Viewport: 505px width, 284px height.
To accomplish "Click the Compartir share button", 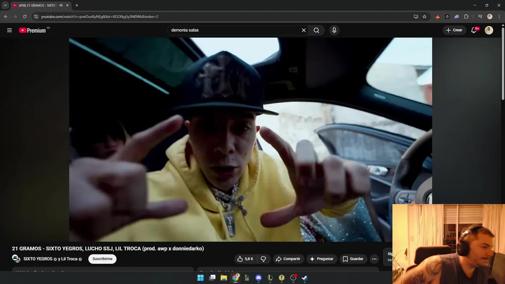I will [x=288, y=259].
